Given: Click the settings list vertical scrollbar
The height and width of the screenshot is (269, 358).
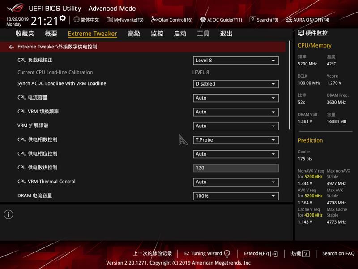Looking at the screenshot, I should [x=290, y=85].
